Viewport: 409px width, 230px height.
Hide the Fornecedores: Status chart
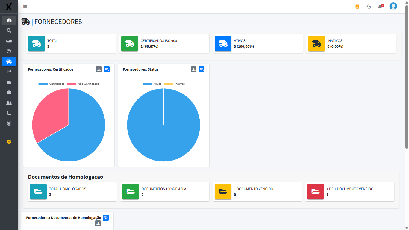pos(202,69)
